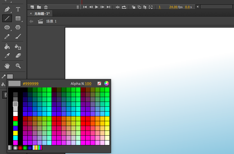Open the stroke color swatch
The width and height of the screenshot is (234, 154).
(10, 77)
